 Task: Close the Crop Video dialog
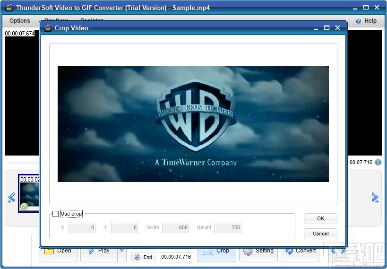338,28
